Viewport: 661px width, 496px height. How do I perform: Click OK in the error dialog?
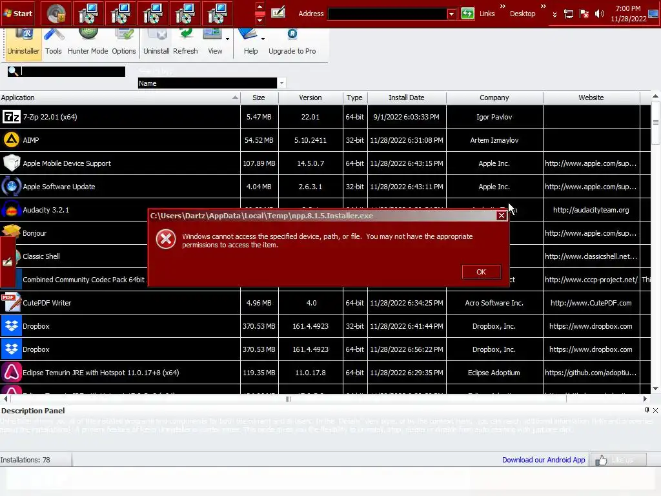click(481, 272)
